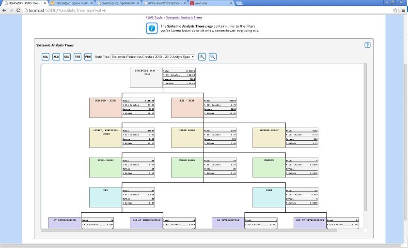Open the help question mark icon

coord(367,45)
